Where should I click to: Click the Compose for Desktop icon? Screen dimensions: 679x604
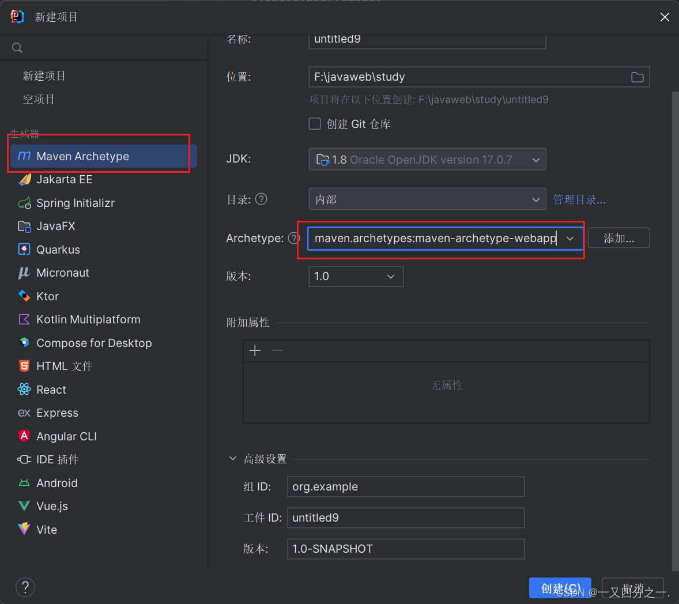[24, 343]
